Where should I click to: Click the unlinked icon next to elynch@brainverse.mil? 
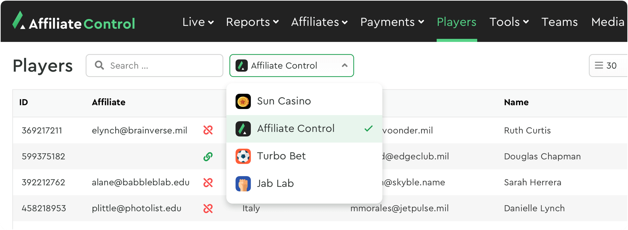click(x=208, y=130)
